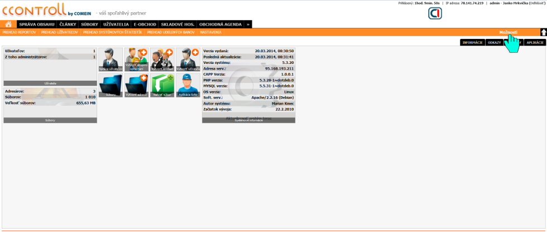Open Prehľad užívateľov submenu item
This screenshot has width=547, height=232.
pyautogui.click(x=59, y=32)
